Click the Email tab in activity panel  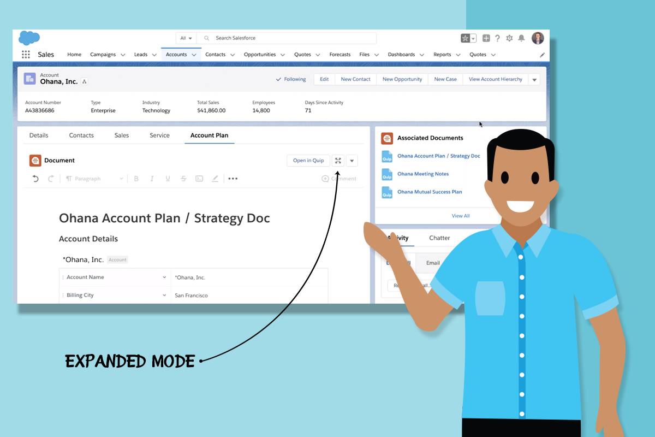click(x=433, y=263)
